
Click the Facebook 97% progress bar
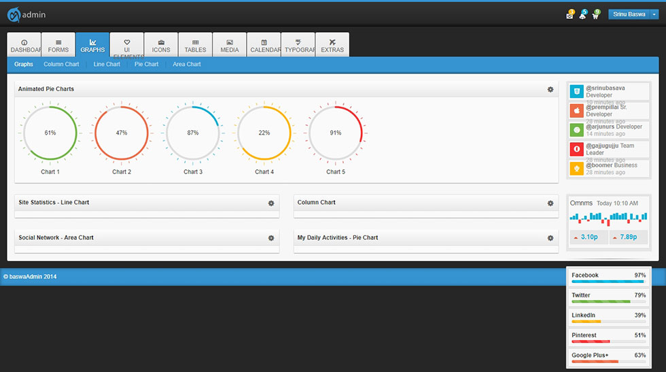pos(608,282)
